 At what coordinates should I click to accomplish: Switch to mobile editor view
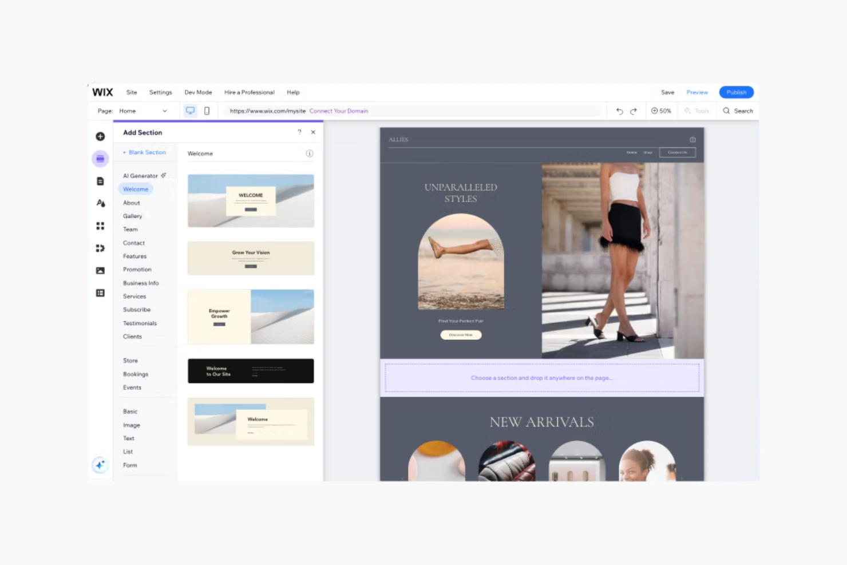click(x=207, y=110)
